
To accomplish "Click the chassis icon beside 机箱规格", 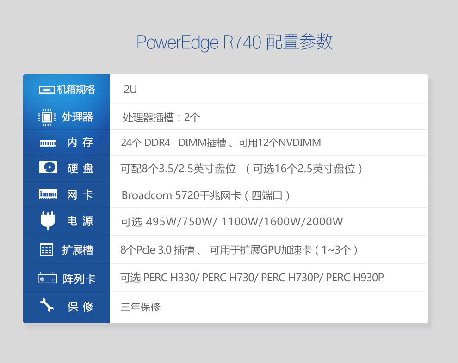I will (x=47, y=90).
